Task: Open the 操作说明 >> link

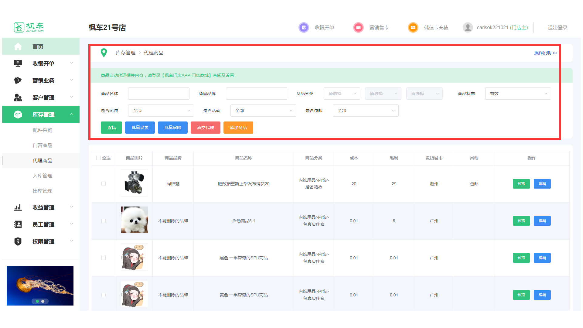Action: click(x=545, y=53)
